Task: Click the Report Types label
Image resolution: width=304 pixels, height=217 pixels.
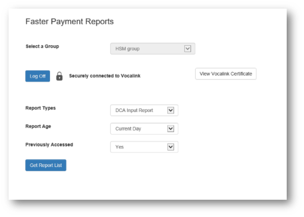Action: [40, 108]
